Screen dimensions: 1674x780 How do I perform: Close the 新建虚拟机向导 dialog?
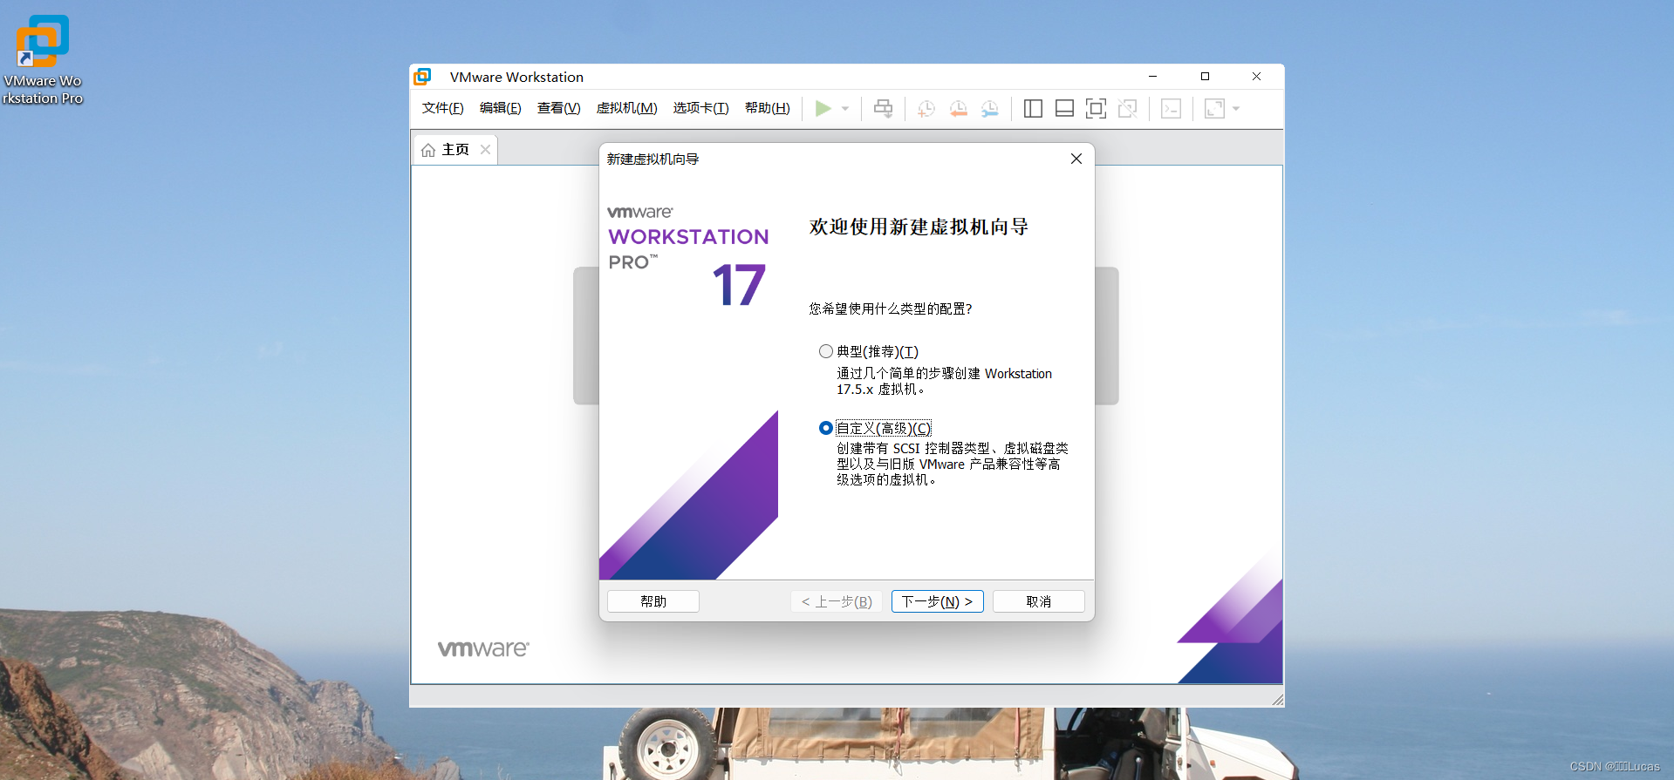pos(1076,159)
